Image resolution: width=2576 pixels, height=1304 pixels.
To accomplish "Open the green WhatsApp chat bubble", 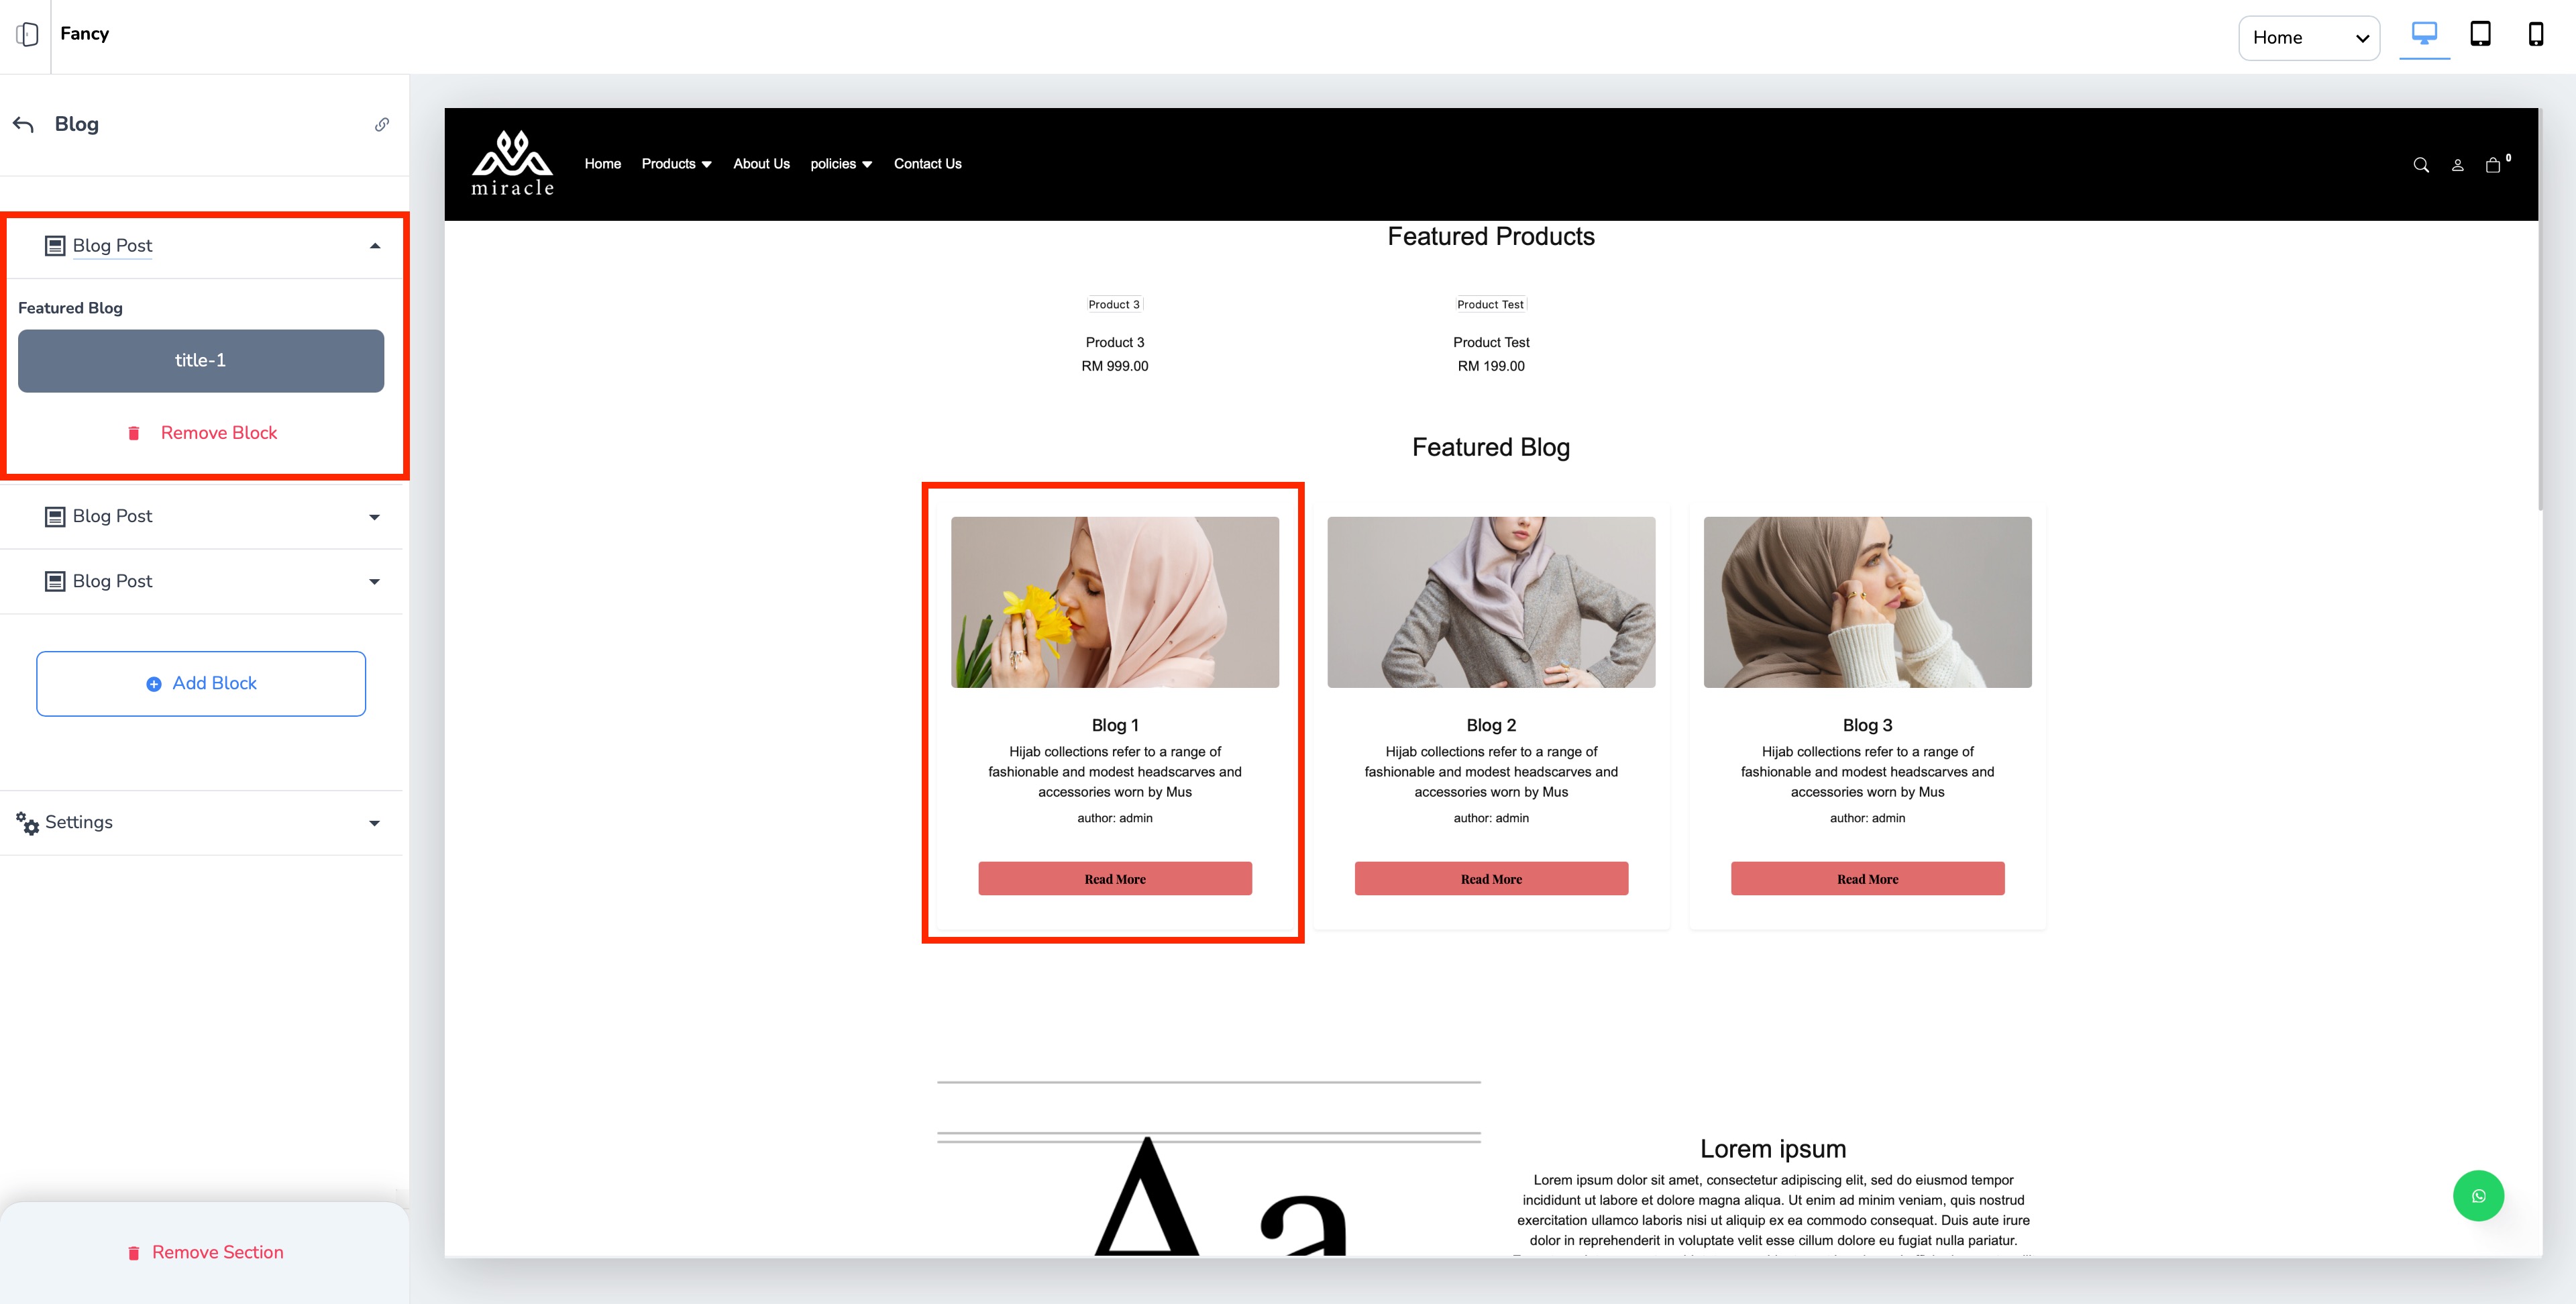I will 2478,1196.
